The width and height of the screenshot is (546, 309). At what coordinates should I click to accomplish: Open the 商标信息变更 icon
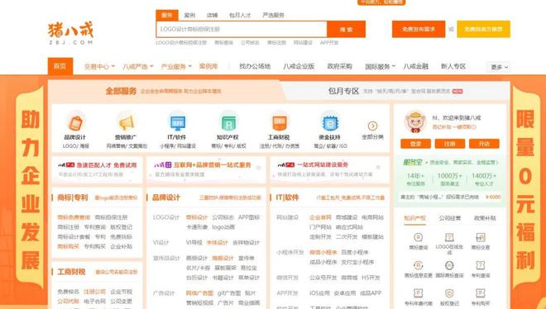[419, 265]
